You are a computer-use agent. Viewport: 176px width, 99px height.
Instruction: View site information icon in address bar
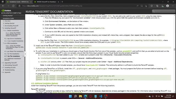click(x=20, y=6)
